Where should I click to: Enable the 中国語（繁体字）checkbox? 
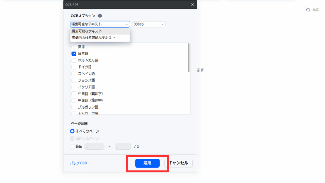(74, 94)
